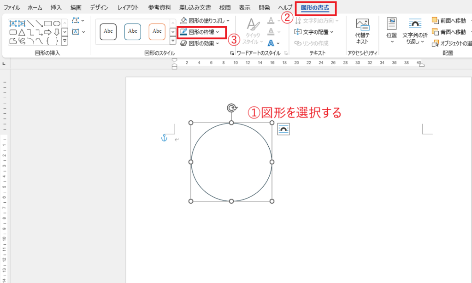
Task: Pick the Arc shape
Action: (x=30, y=41)
